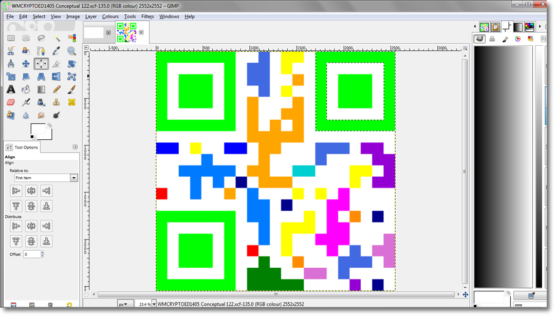The height and width of the screenshot is (316, 555).
Task: Choose the Bucket Fill tool
Action: 26,89
